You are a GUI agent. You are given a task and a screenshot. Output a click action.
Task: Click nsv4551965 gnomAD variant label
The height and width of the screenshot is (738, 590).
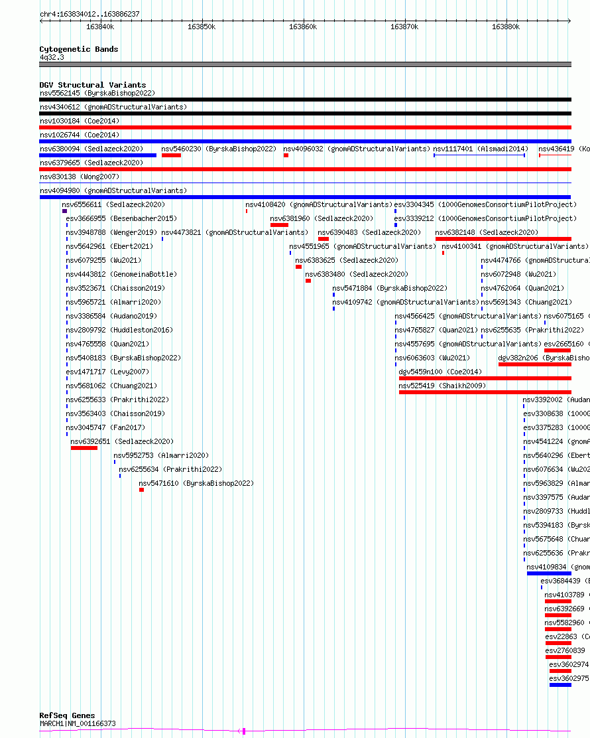tap(363, 247)
